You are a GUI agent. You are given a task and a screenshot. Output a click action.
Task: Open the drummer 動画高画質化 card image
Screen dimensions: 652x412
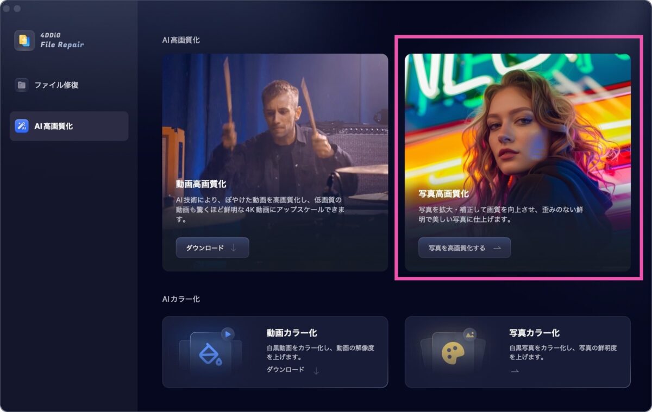click(x=275, y=162)
